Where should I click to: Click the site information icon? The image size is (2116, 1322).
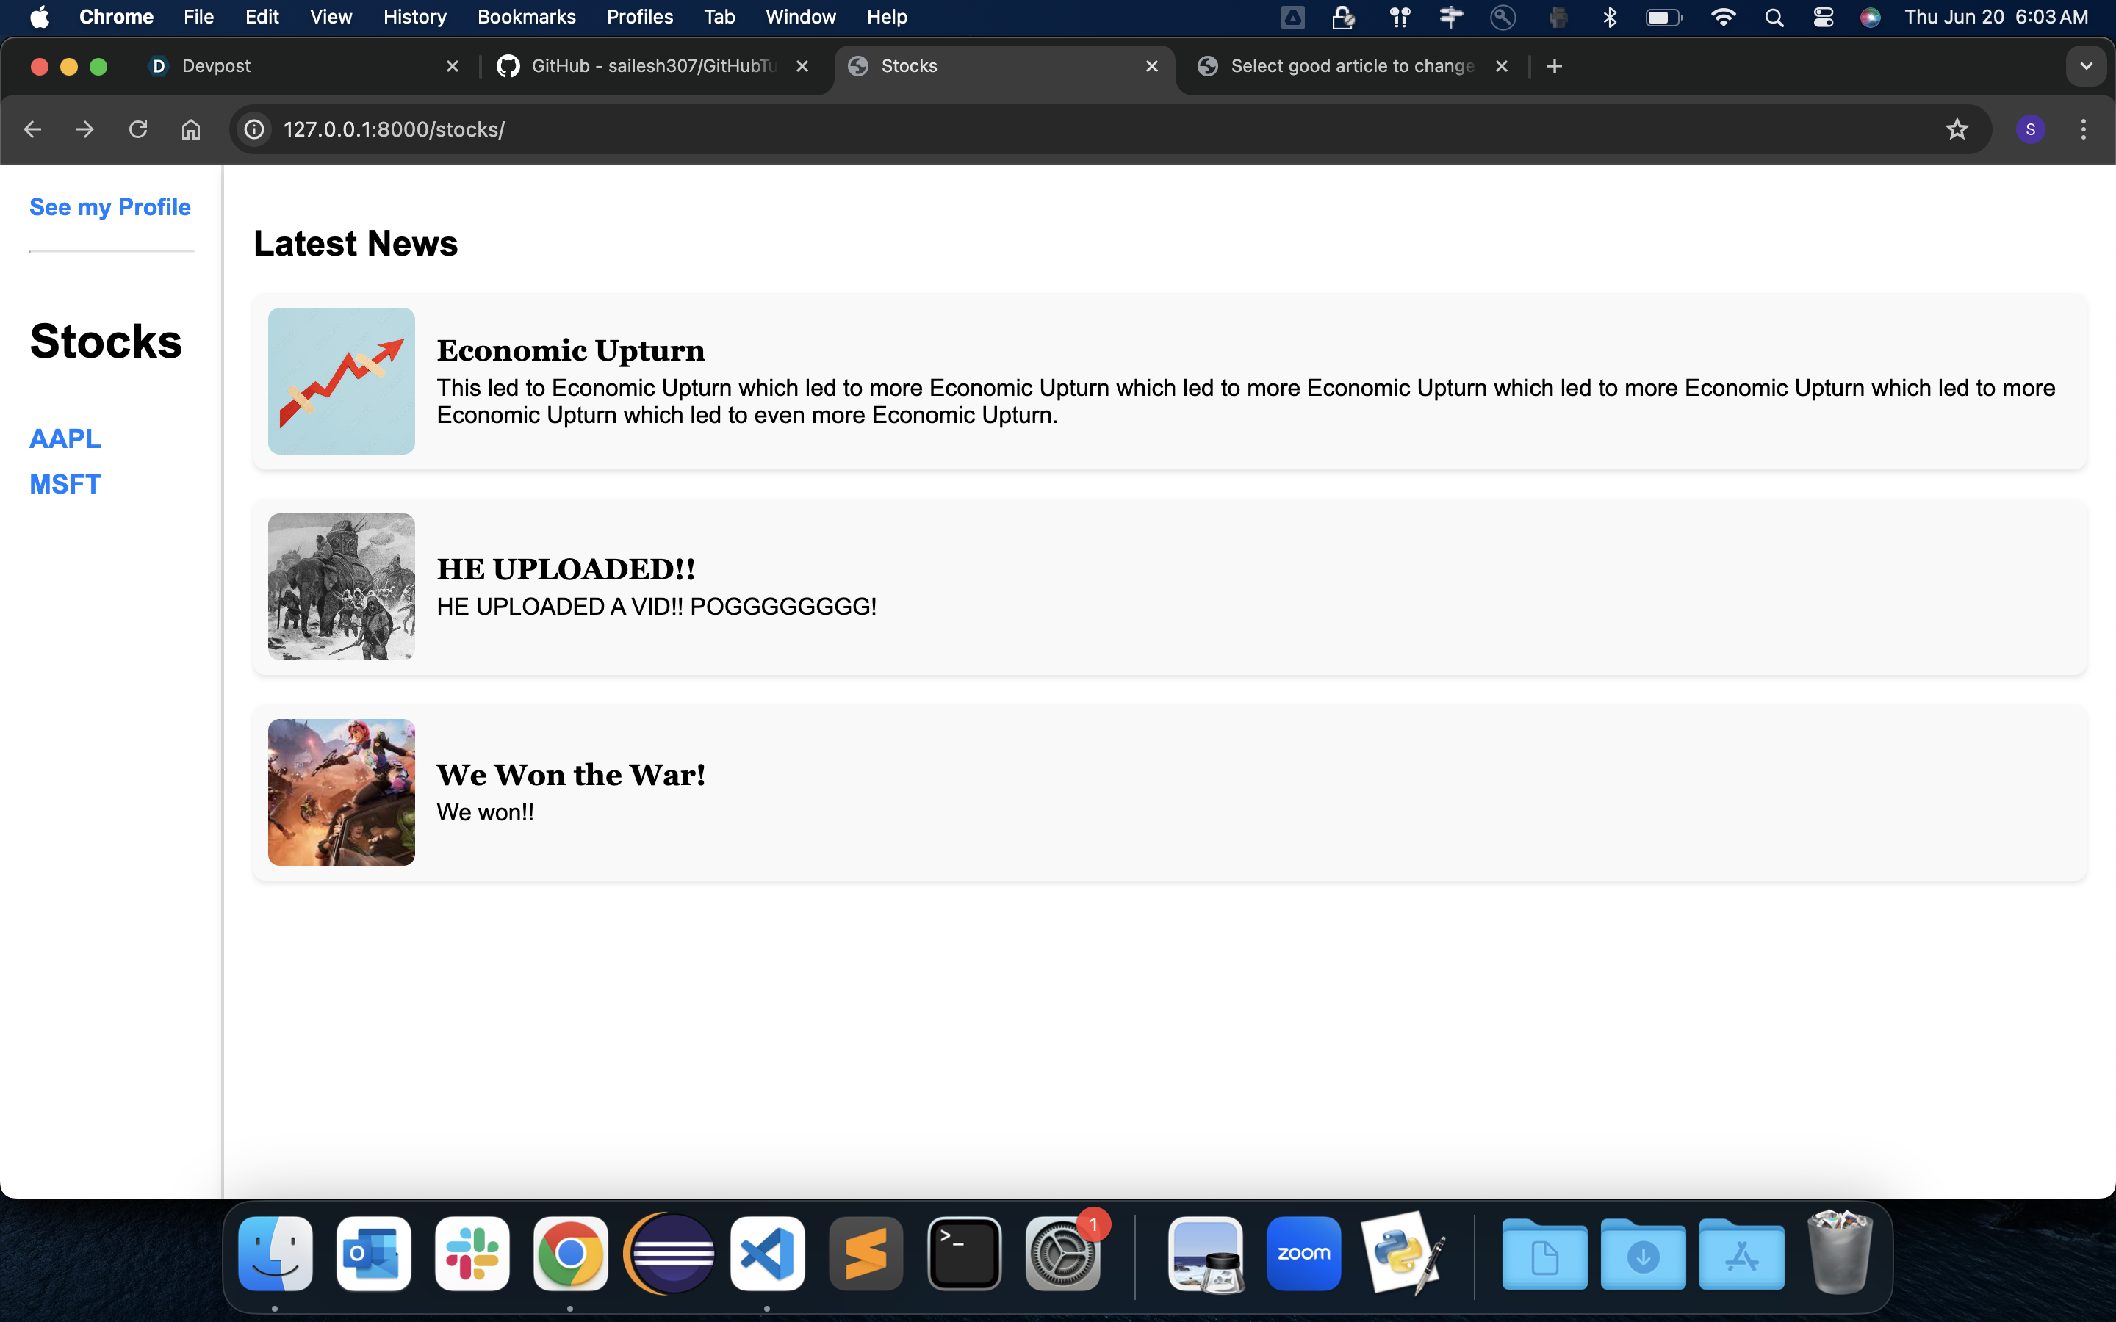[253, 129]
